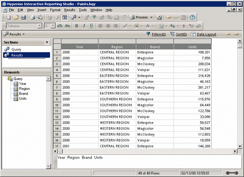244x177 pixels.
Task: Toggle Underline formatting
Action: 92,26
